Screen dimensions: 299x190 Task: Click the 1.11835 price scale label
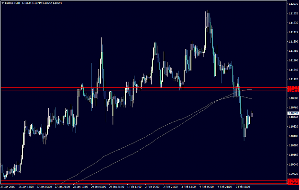pos(293,23)
